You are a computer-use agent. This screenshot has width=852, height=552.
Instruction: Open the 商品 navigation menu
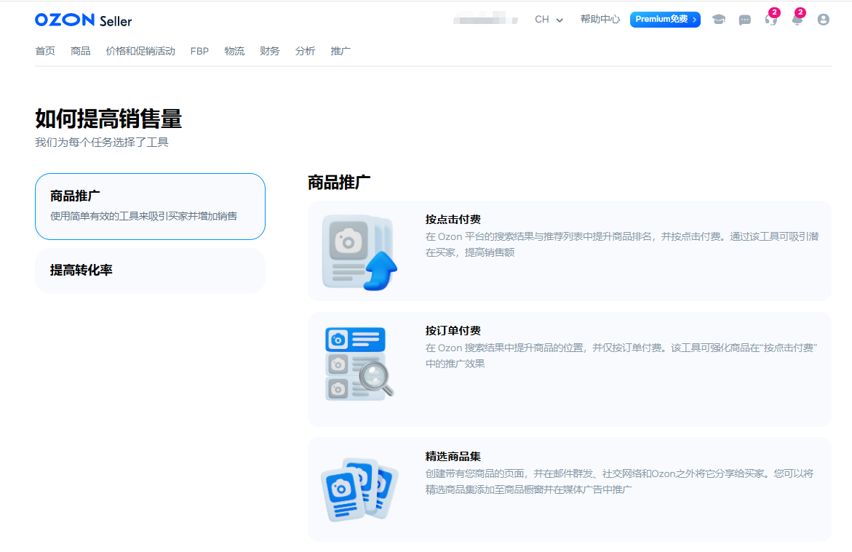click(x=80, y=51)
